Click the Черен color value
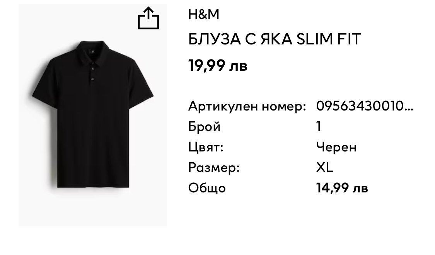 click(336, 147)
